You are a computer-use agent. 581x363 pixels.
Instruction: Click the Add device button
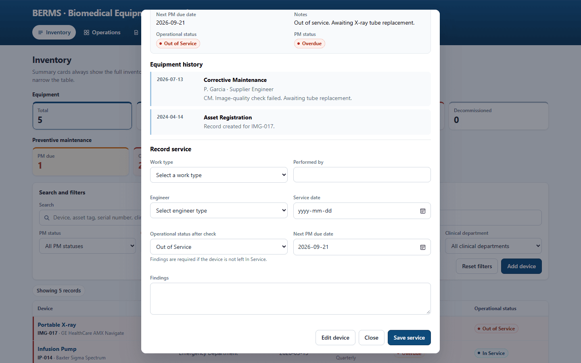(521, 266)
